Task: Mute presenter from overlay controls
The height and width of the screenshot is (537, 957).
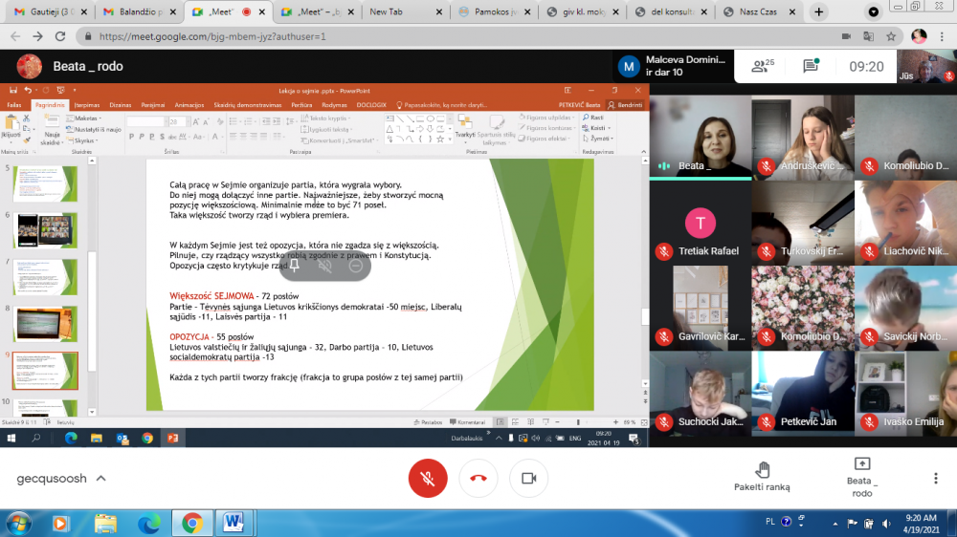Action: [325, 266]
